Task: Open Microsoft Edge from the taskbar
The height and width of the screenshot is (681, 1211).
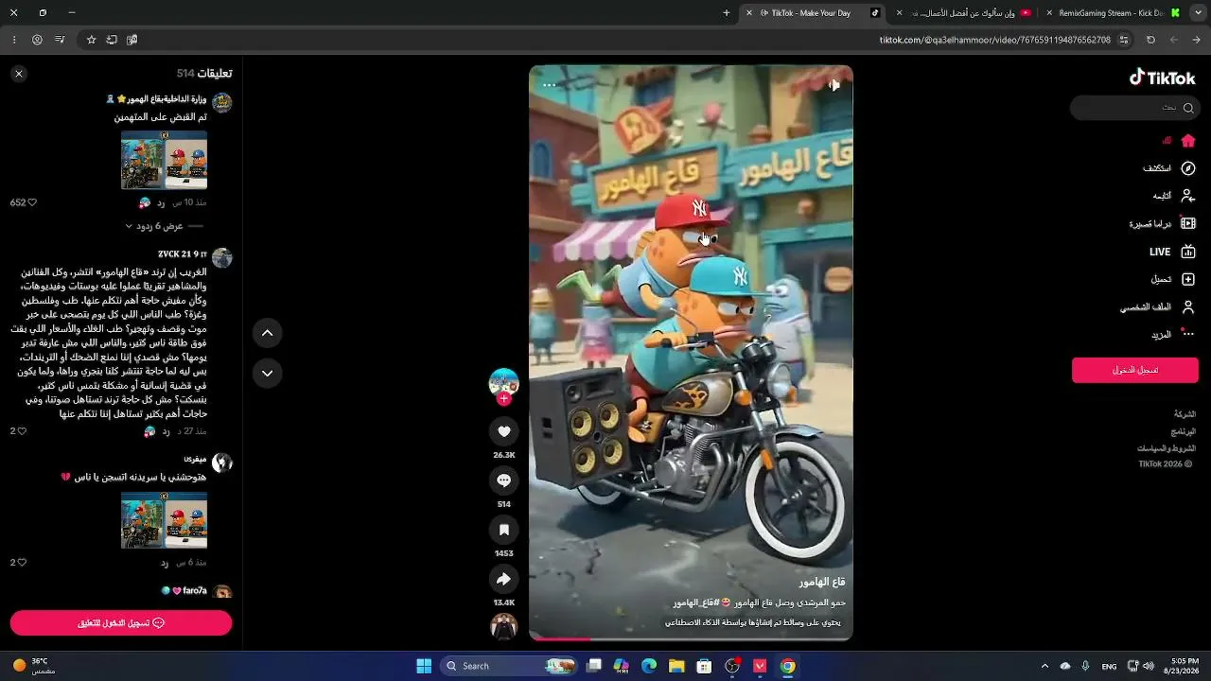Action: click(649, 666)
